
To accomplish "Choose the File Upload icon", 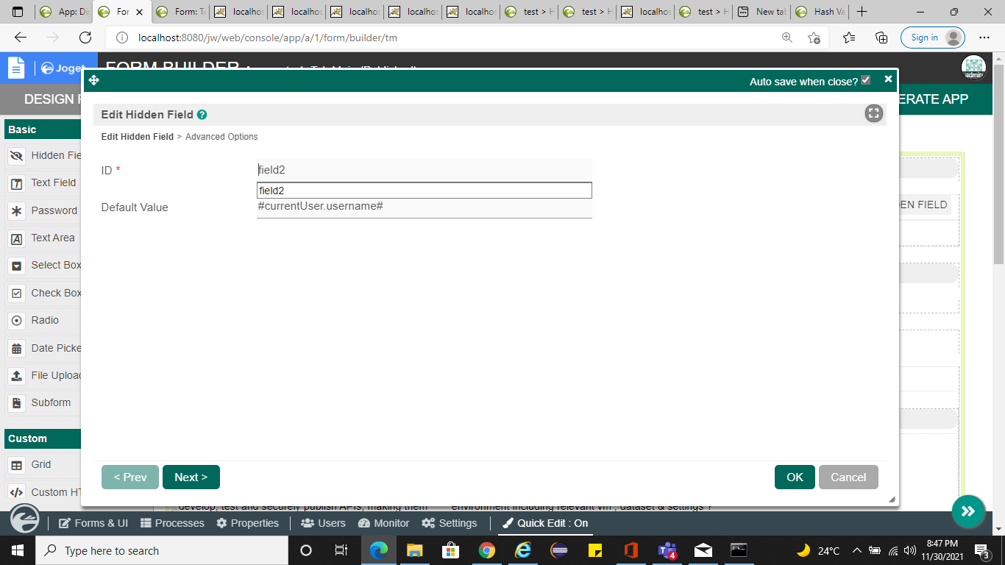I will coord(16,376).
